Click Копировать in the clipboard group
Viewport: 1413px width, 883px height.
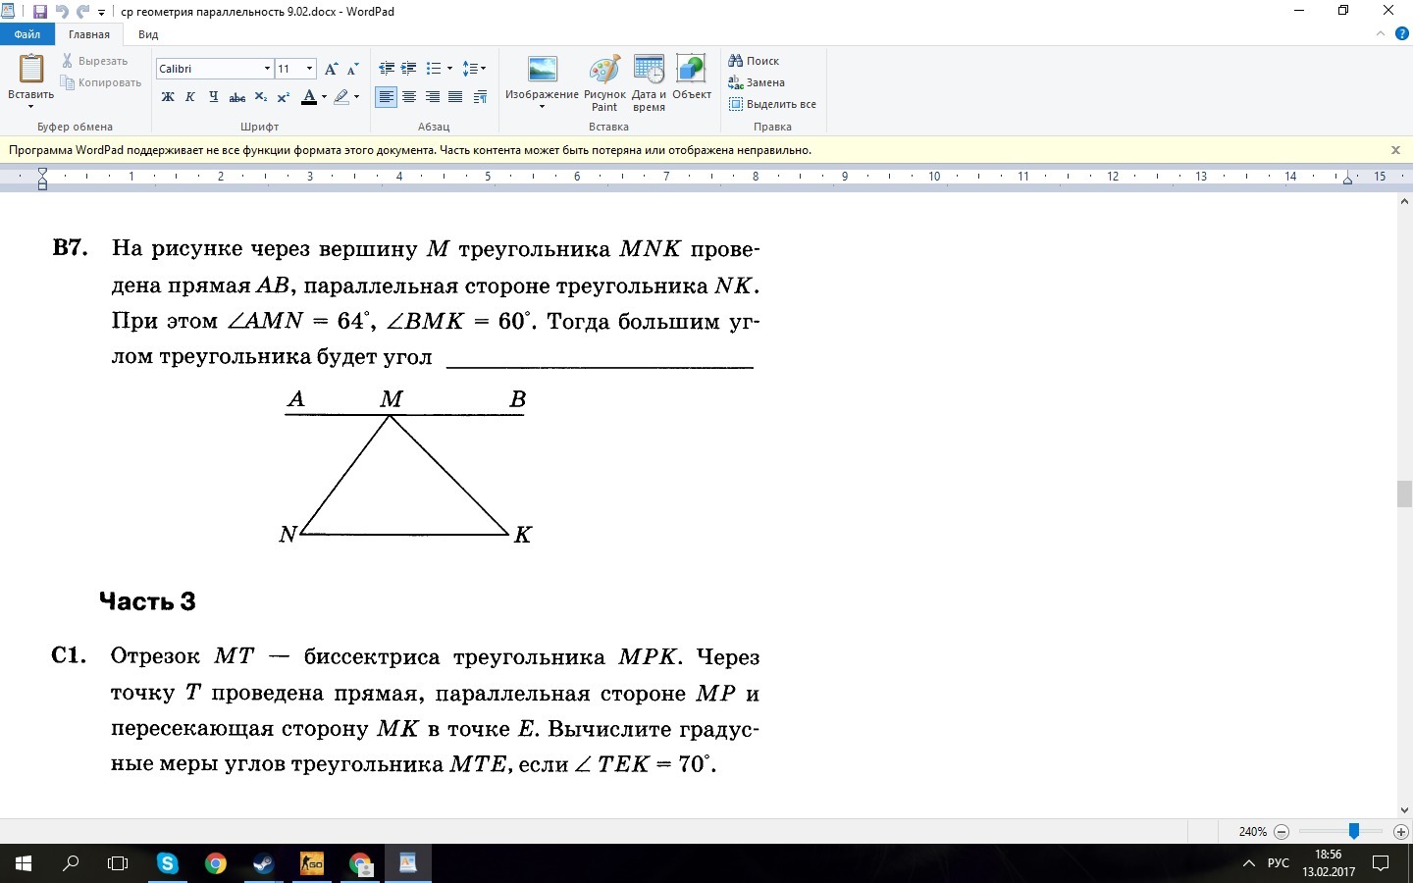101,82
